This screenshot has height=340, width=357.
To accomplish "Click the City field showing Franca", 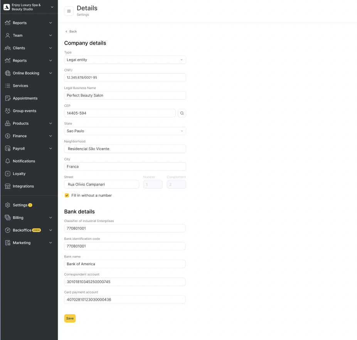I will pyautogui.click(x=125, y=167).
